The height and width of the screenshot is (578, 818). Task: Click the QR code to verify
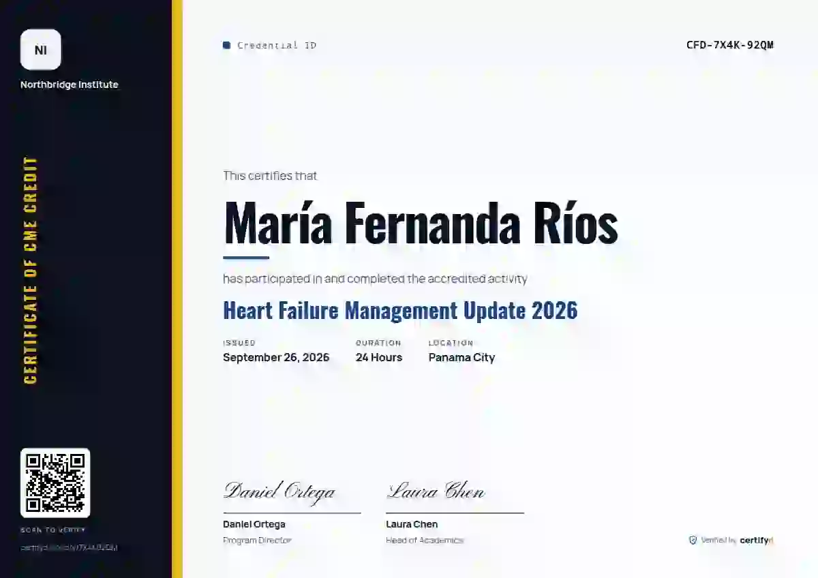click(55, 483)
